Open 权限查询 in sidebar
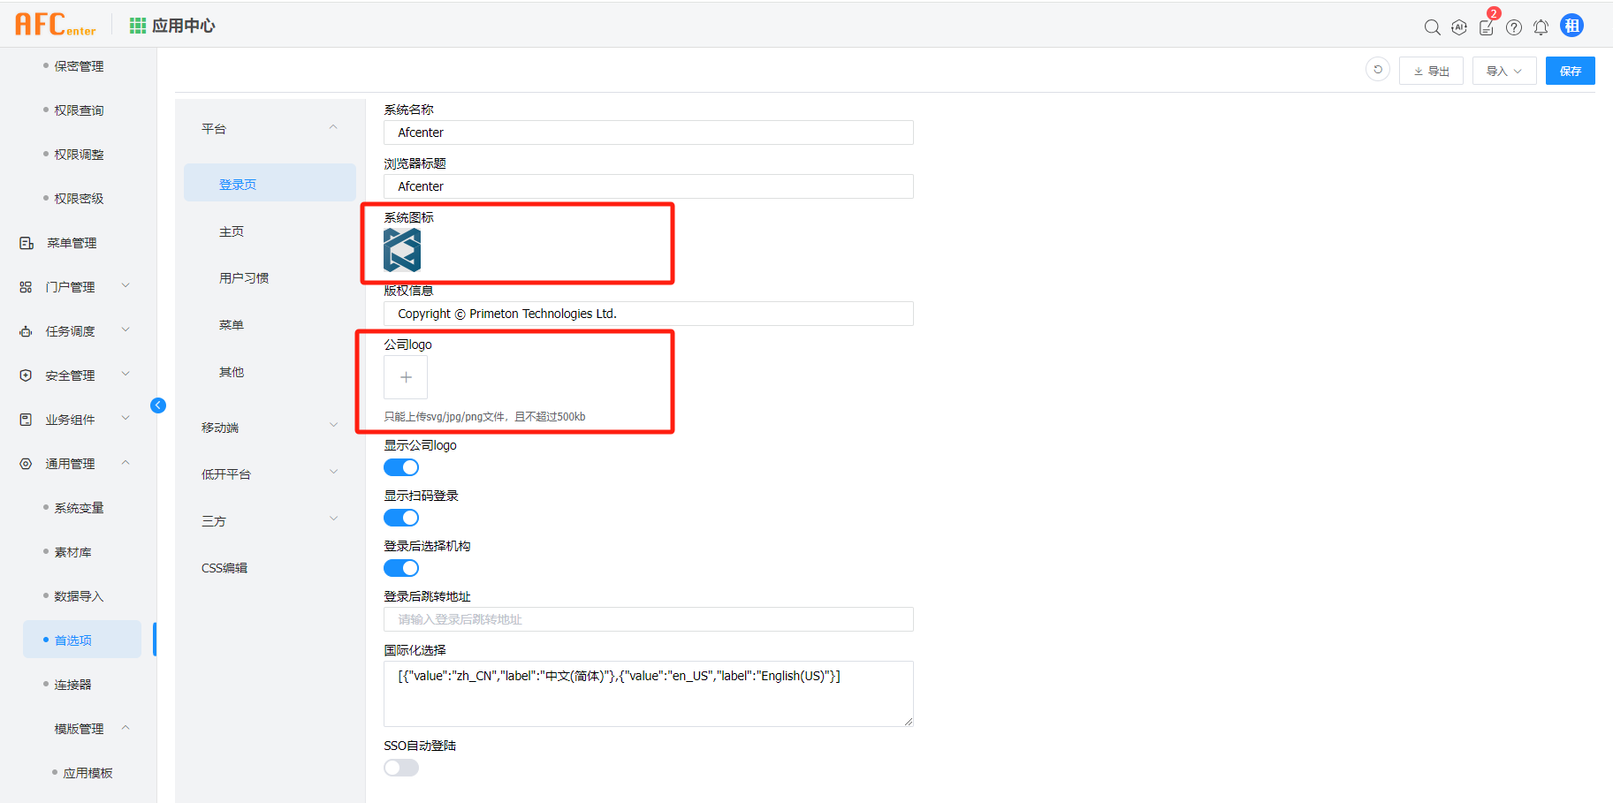The width and height of the screenshot is (1613, 803). click(79, 110)
